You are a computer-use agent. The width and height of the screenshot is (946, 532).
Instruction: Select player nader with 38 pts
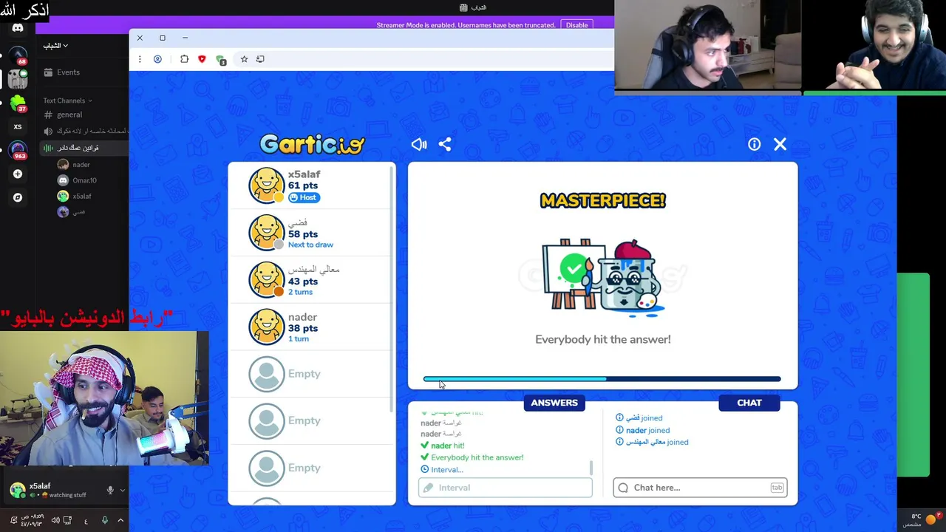click(309, 327)
